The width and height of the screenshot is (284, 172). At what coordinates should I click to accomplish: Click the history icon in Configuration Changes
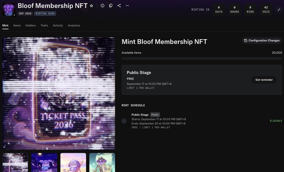click(246, 40)
